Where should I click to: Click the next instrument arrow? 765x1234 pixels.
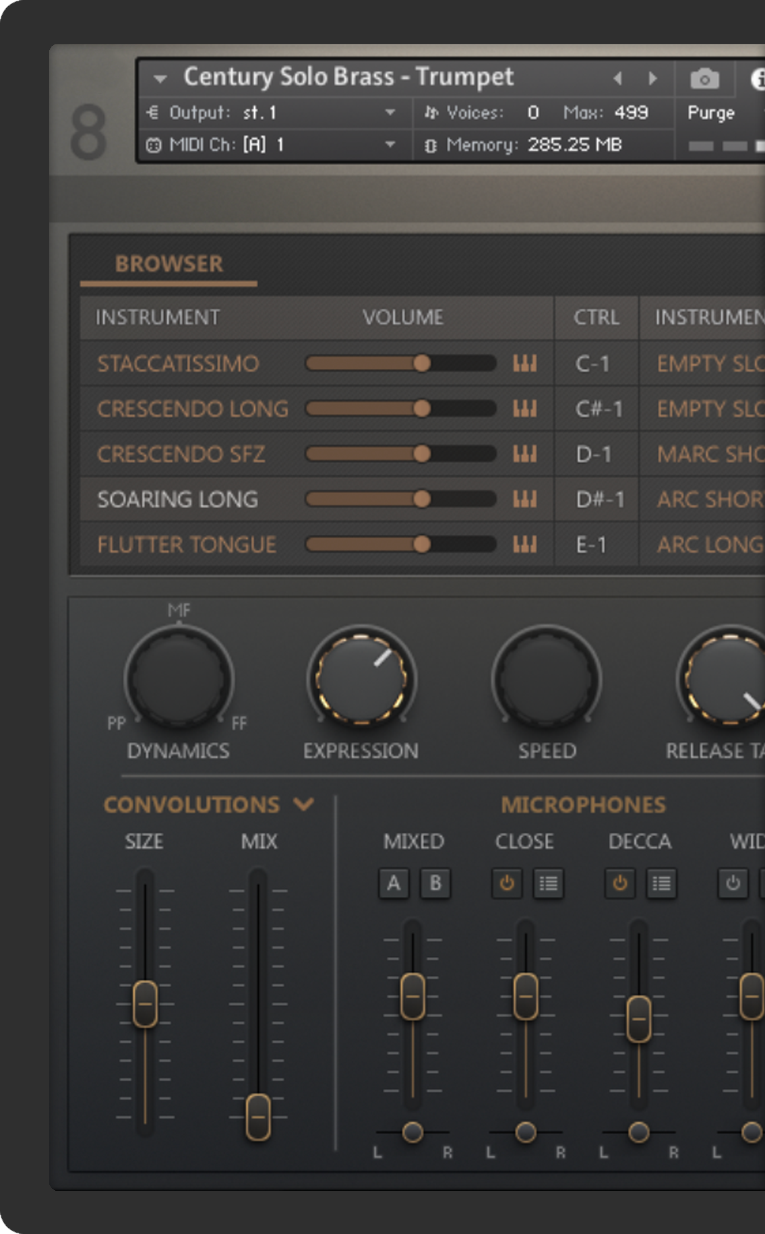652,79
